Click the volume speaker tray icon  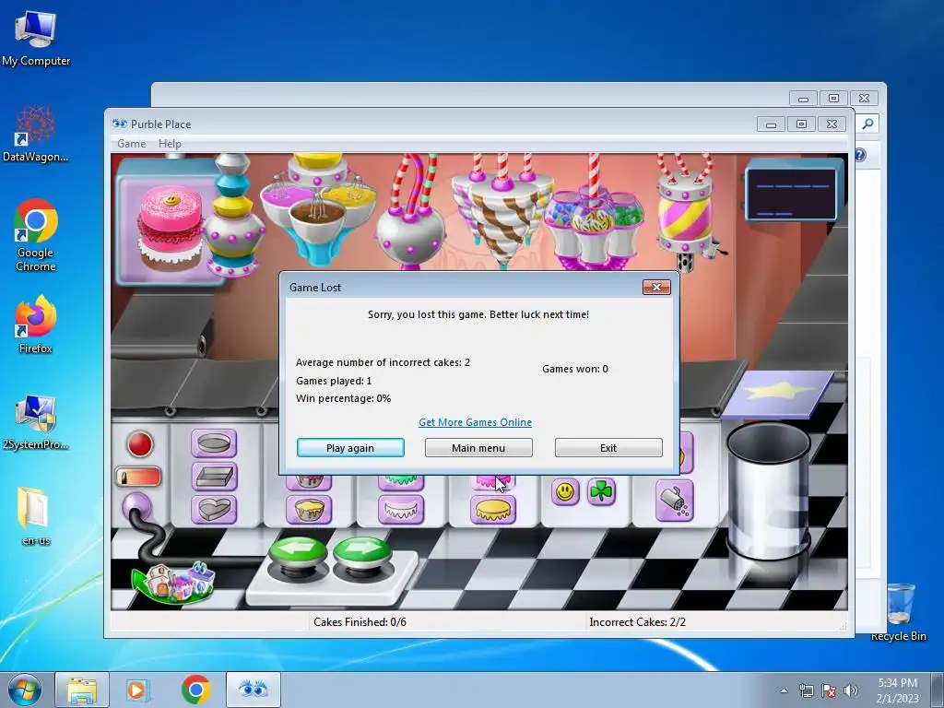[850, 690]
